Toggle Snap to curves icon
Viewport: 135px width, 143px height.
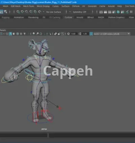tap(22, 12)
